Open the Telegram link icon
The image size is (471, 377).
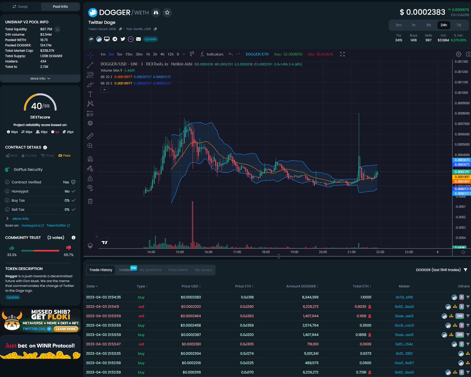click(x=115, y=39)
